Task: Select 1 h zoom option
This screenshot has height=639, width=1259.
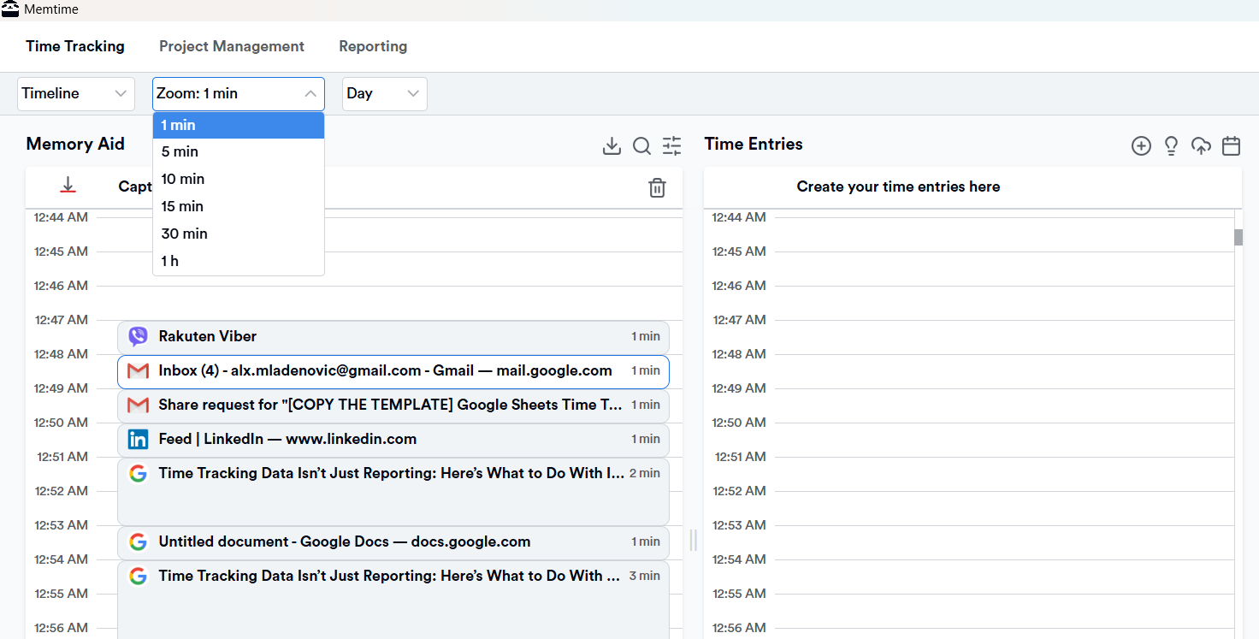Action: pos(239,261)
